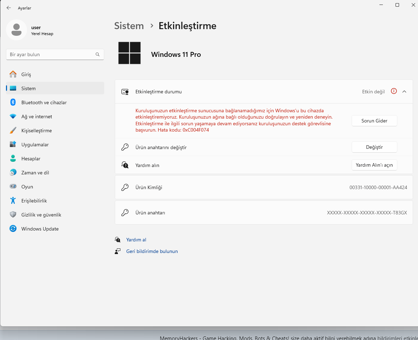This screenshot has width=418, height=340.
Task: Click the activation status certificate icon
Action: 125,92
